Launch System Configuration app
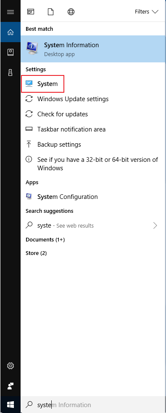This screenshot has height=413, width=166. [93, 197]
